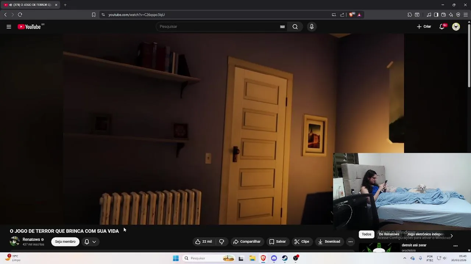Open the on-screen keyboard in search box
The width and height of the screenshot is (471, 264).
pos(282,27)
